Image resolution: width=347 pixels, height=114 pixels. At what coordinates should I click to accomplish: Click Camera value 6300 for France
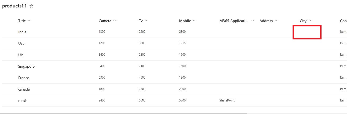click(102, 78)
